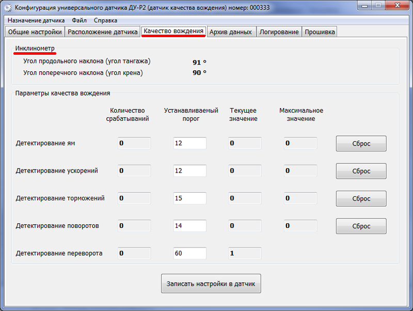Select the Детектирование торможений threshold field
This screenshot has width=413, height=311.
(x=189, y=198)
